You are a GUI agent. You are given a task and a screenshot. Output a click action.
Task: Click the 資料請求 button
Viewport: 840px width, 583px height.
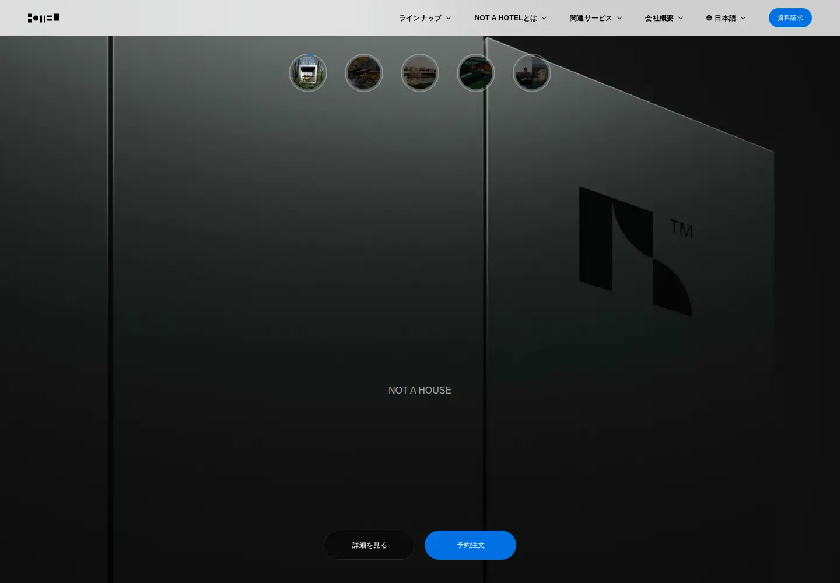tap(790, 17)
